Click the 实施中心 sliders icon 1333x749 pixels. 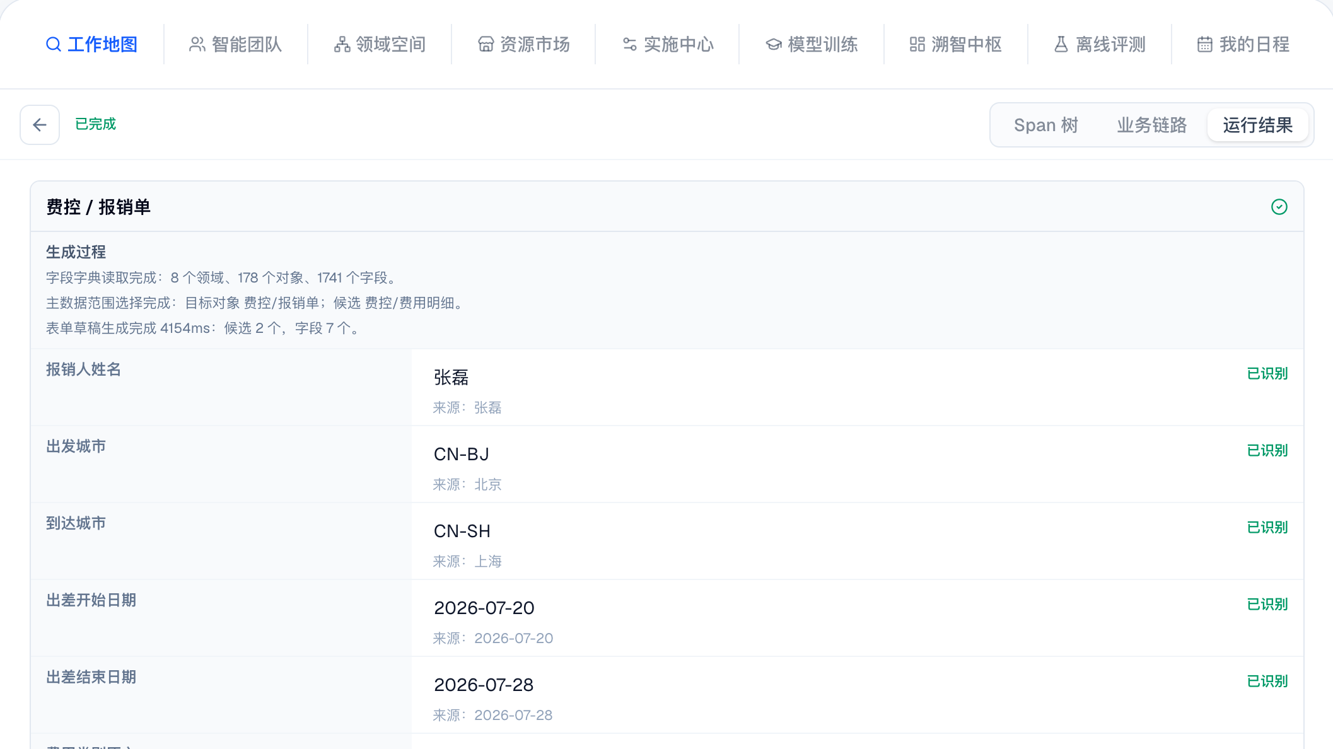[x=629, y=44]
